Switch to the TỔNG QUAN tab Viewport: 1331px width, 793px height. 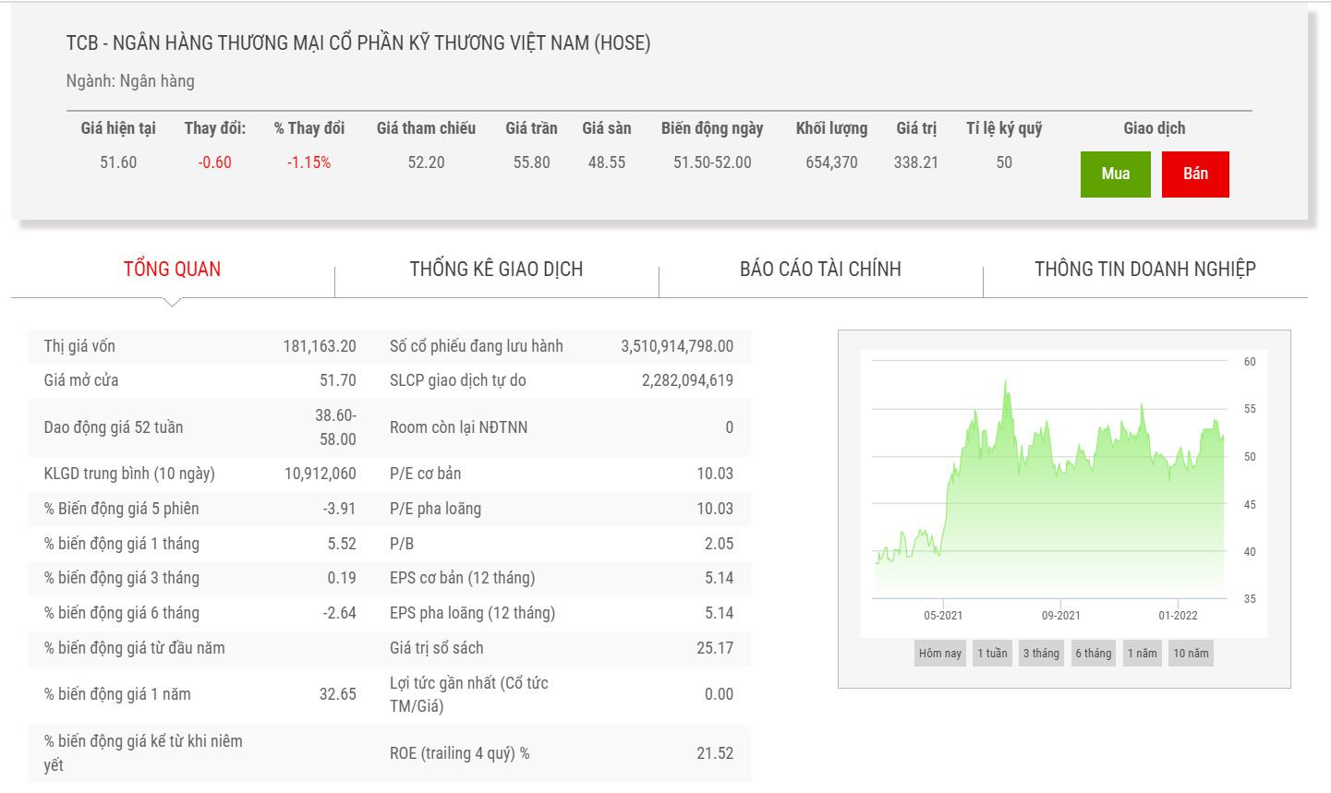coord(172,270)
